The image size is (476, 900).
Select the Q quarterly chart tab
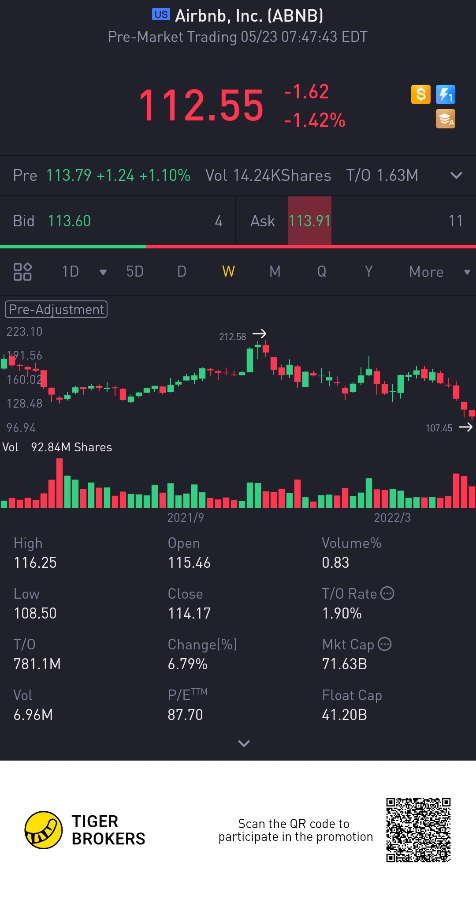[x=322, y=272]
